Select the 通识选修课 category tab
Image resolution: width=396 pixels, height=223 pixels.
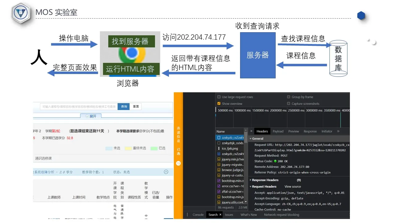(x=43, y=158)
